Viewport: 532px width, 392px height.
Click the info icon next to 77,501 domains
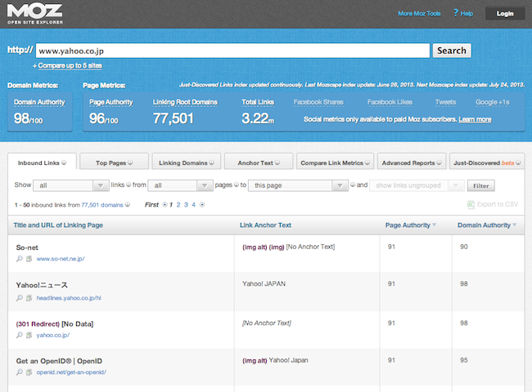[128, 204]
